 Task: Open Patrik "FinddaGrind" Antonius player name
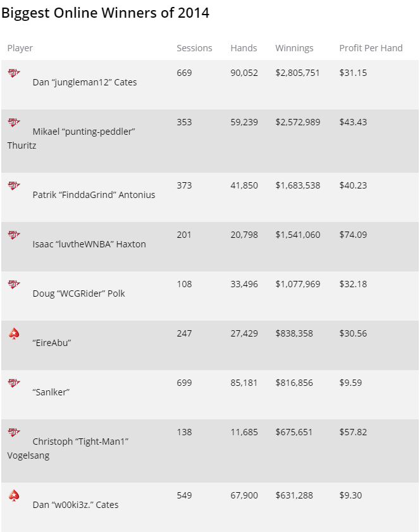pos(94,195)
